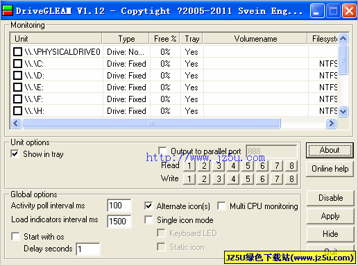Enable Single icon mode
Viewport: 358px width, 266px height.
coord(148,219)
